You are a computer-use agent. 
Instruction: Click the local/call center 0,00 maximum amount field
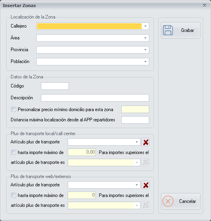[82, 152]
